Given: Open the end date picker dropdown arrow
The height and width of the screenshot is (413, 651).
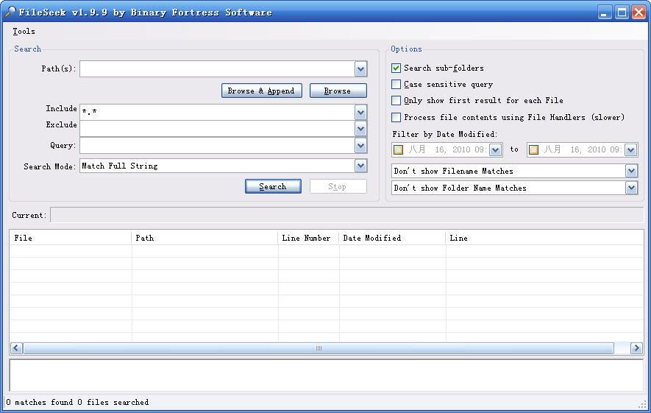Looking at the screenshot, I should point(630,149).
